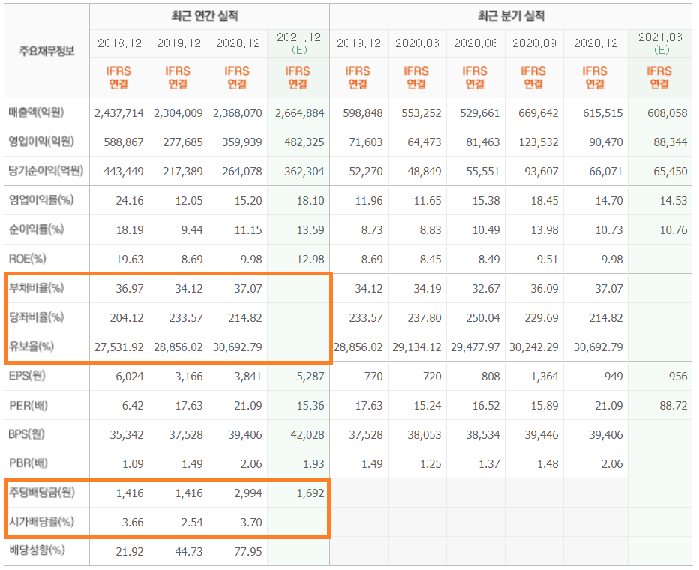
Task: Click the ROE value '12.98'
Action: pyautogui.click(x=310, y=259)
